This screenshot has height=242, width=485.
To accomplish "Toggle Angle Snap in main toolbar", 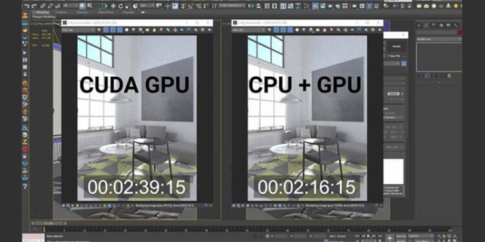I will (191, 6).
